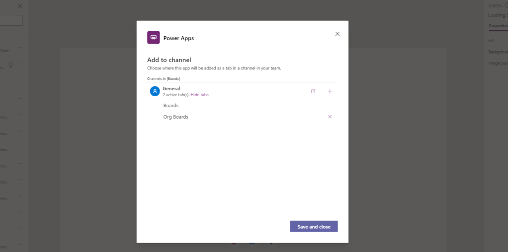
Task: Collapse the list via Hide tabs link
Action: tap(199, 95)
